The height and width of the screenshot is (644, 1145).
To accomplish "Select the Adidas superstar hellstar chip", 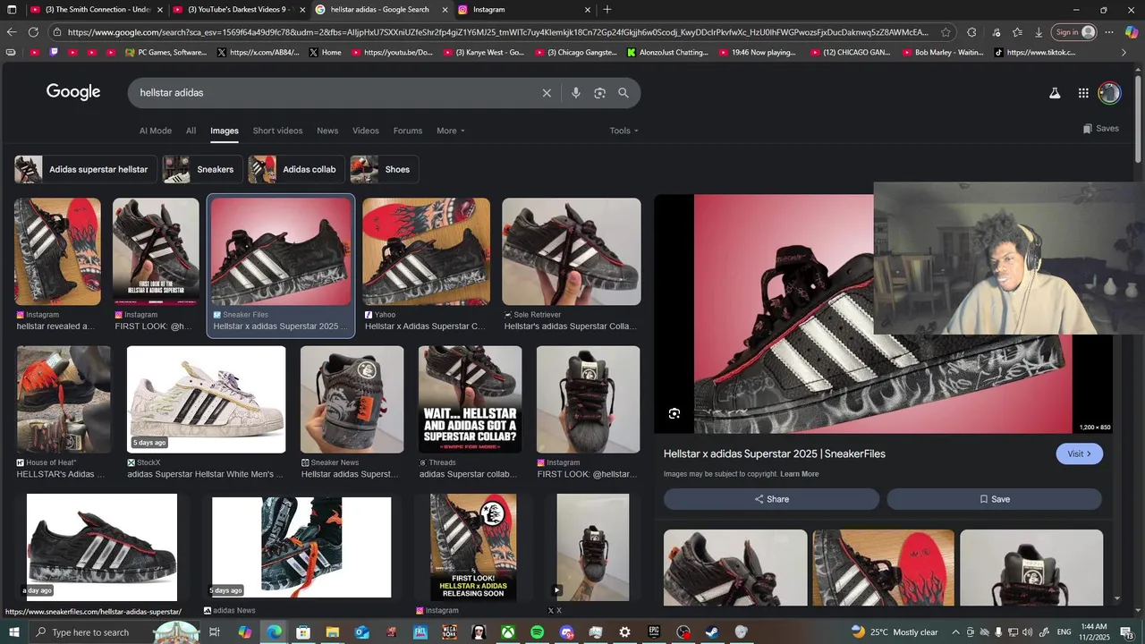I will pos(86,169).
